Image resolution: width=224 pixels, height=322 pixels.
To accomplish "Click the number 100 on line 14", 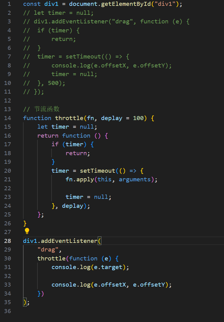I will 138,118.
